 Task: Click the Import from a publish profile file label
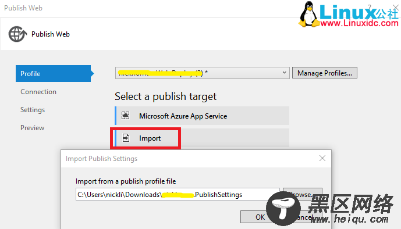[126, 181]
